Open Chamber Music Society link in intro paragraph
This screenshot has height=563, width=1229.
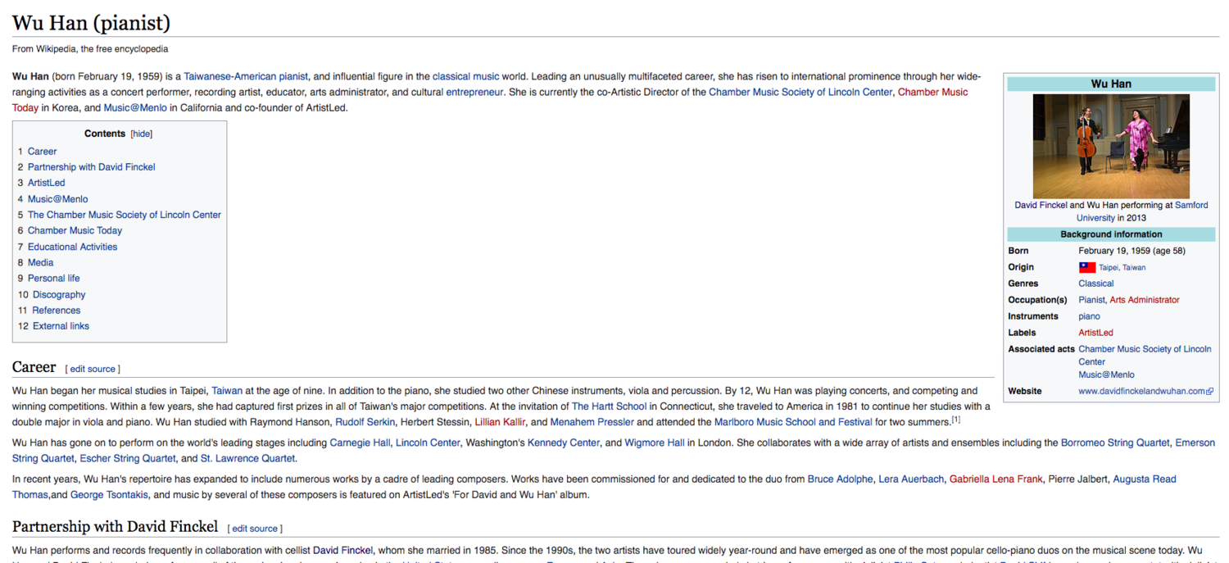coord(800,92)
